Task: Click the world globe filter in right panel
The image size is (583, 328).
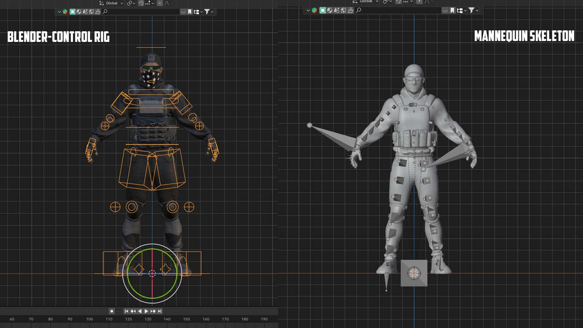Action: click(x=343, y=10)
